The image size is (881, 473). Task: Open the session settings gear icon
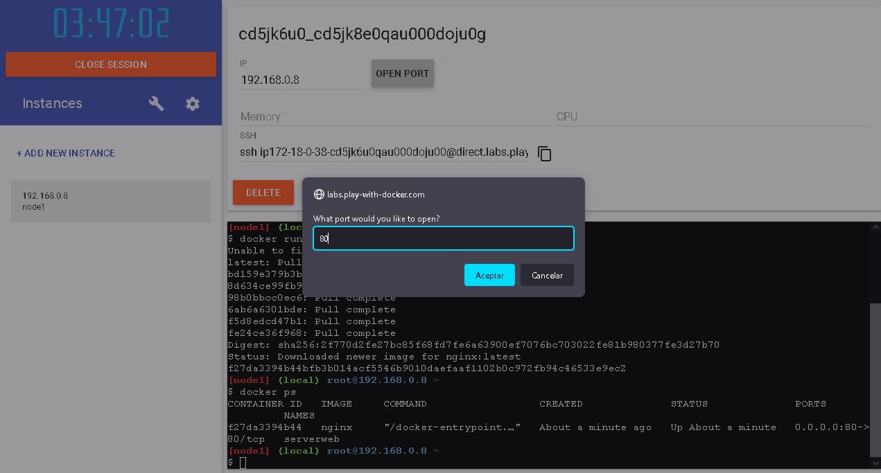click(193, 103)
